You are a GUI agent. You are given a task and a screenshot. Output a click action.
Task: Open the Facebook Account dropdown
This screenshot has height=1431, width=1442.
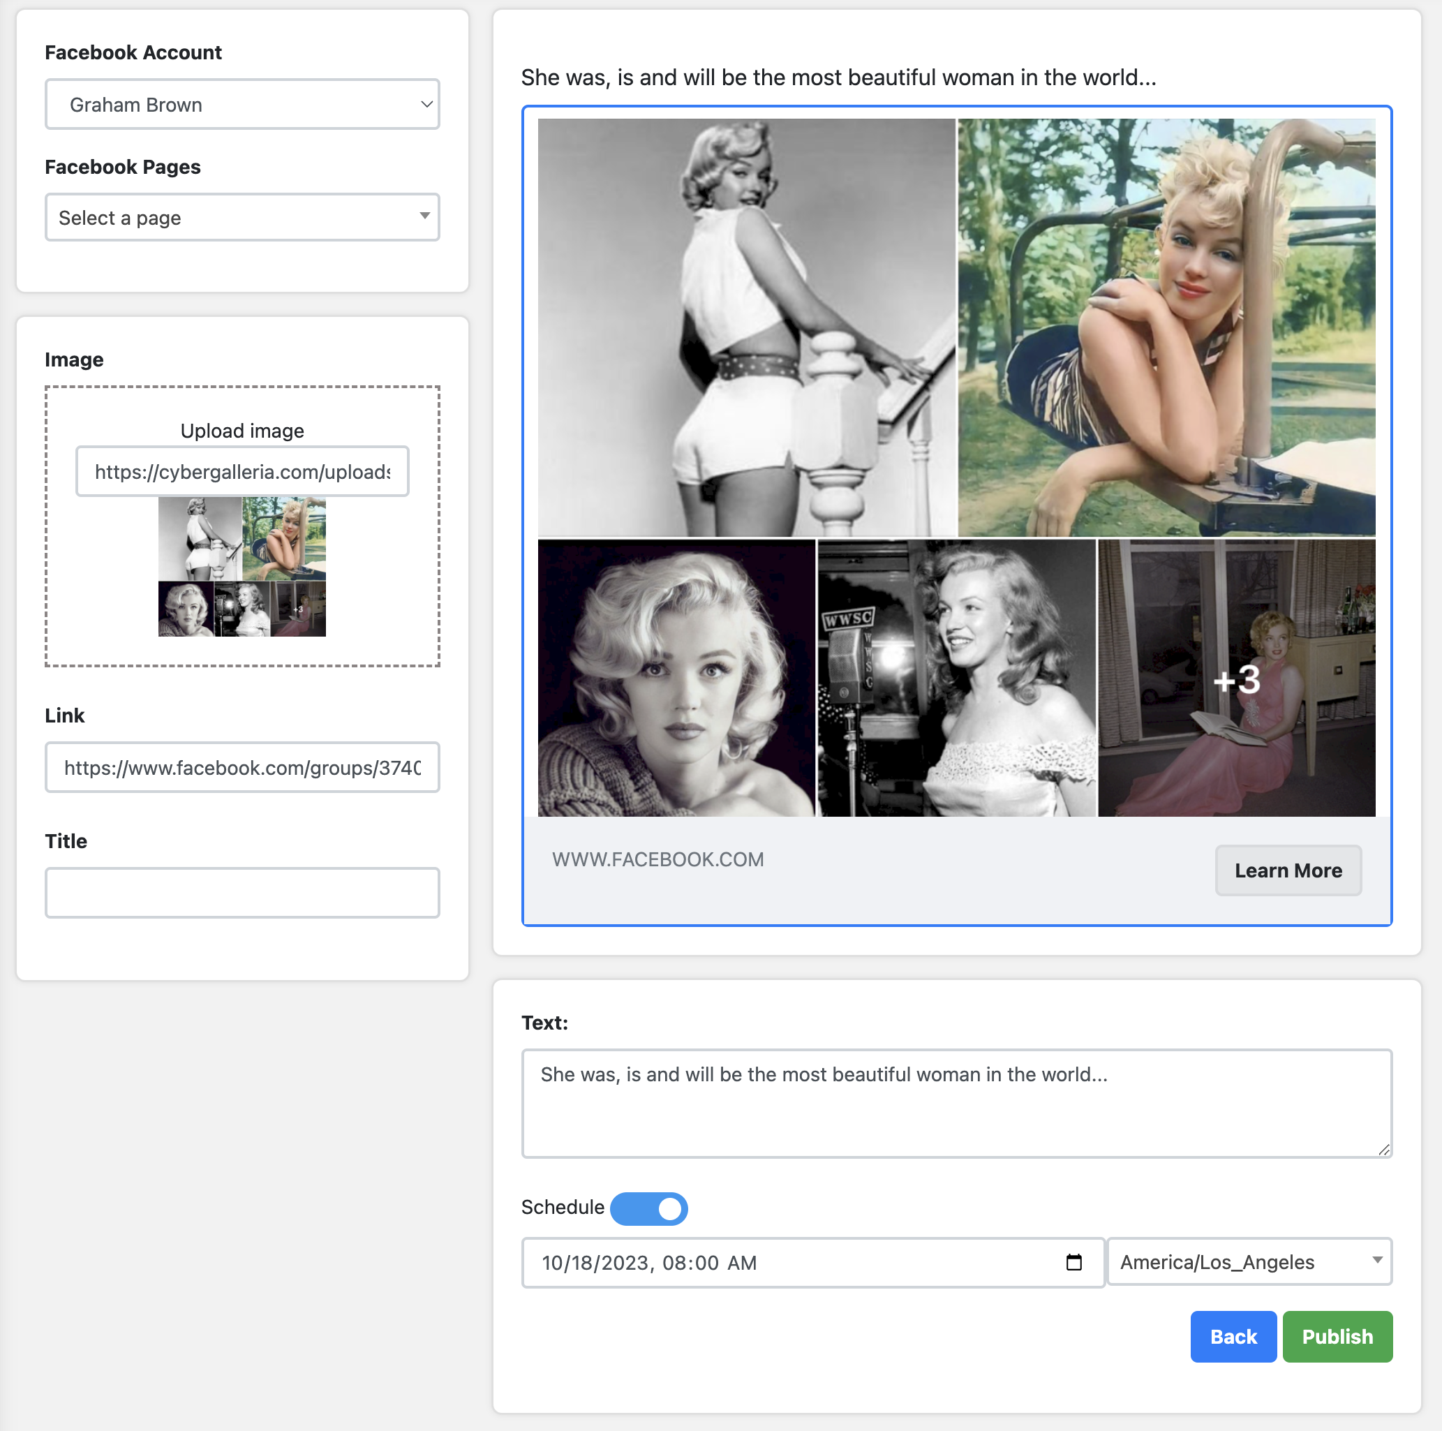(241, 105)
